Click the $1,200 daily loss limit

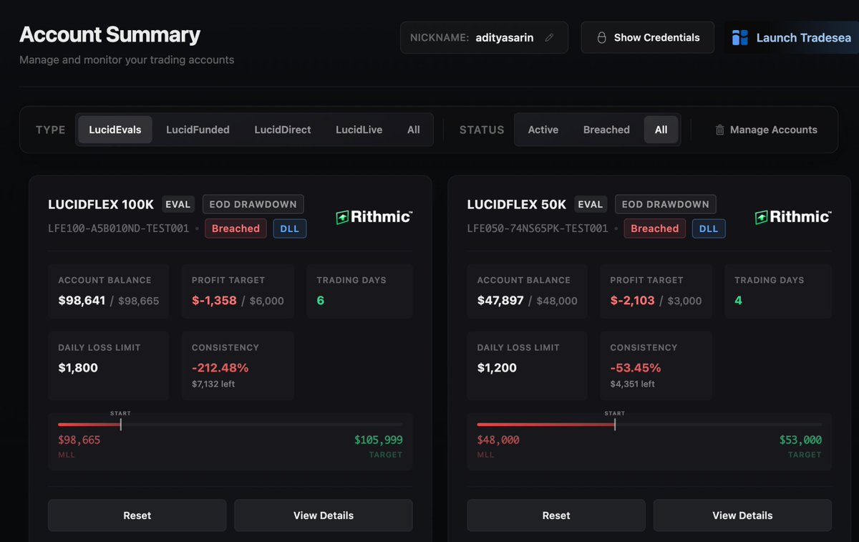[x=497, y=368]
